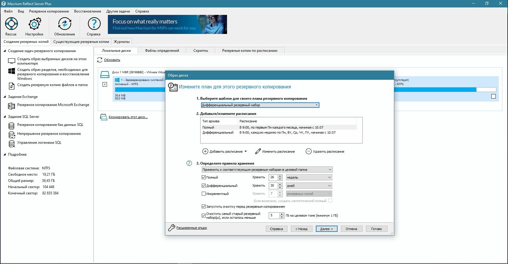Switch to Существующие резервные копии tab
This screenshot has height=264, width=508.
[81, 42]
